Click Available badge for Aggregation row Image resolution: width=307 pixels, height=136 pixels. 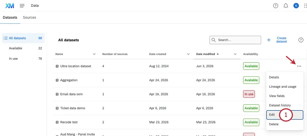[x=251, y=80]
